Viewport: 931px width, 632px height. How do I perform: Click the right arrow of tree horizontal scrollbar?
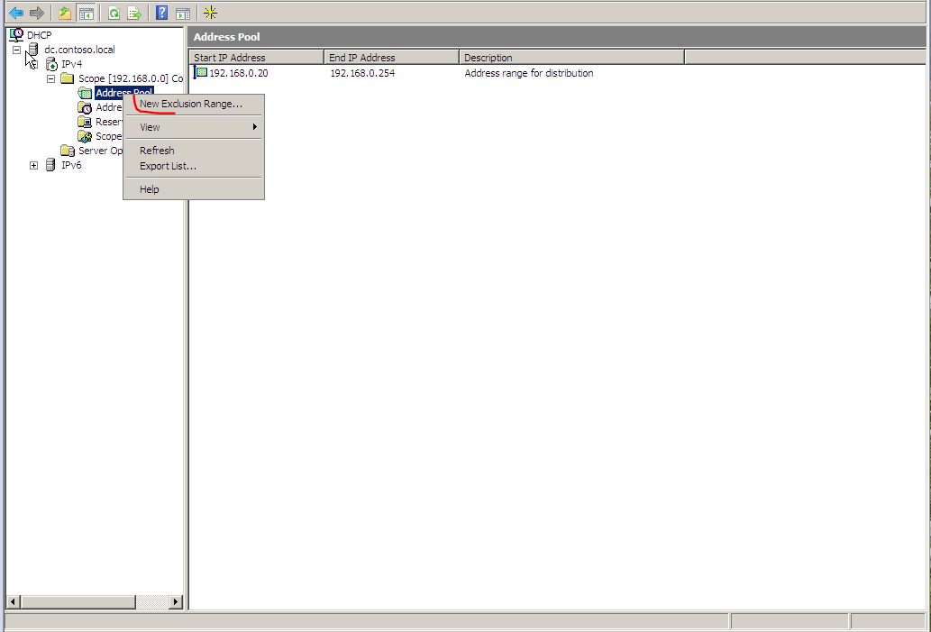(x=175, y=601)
